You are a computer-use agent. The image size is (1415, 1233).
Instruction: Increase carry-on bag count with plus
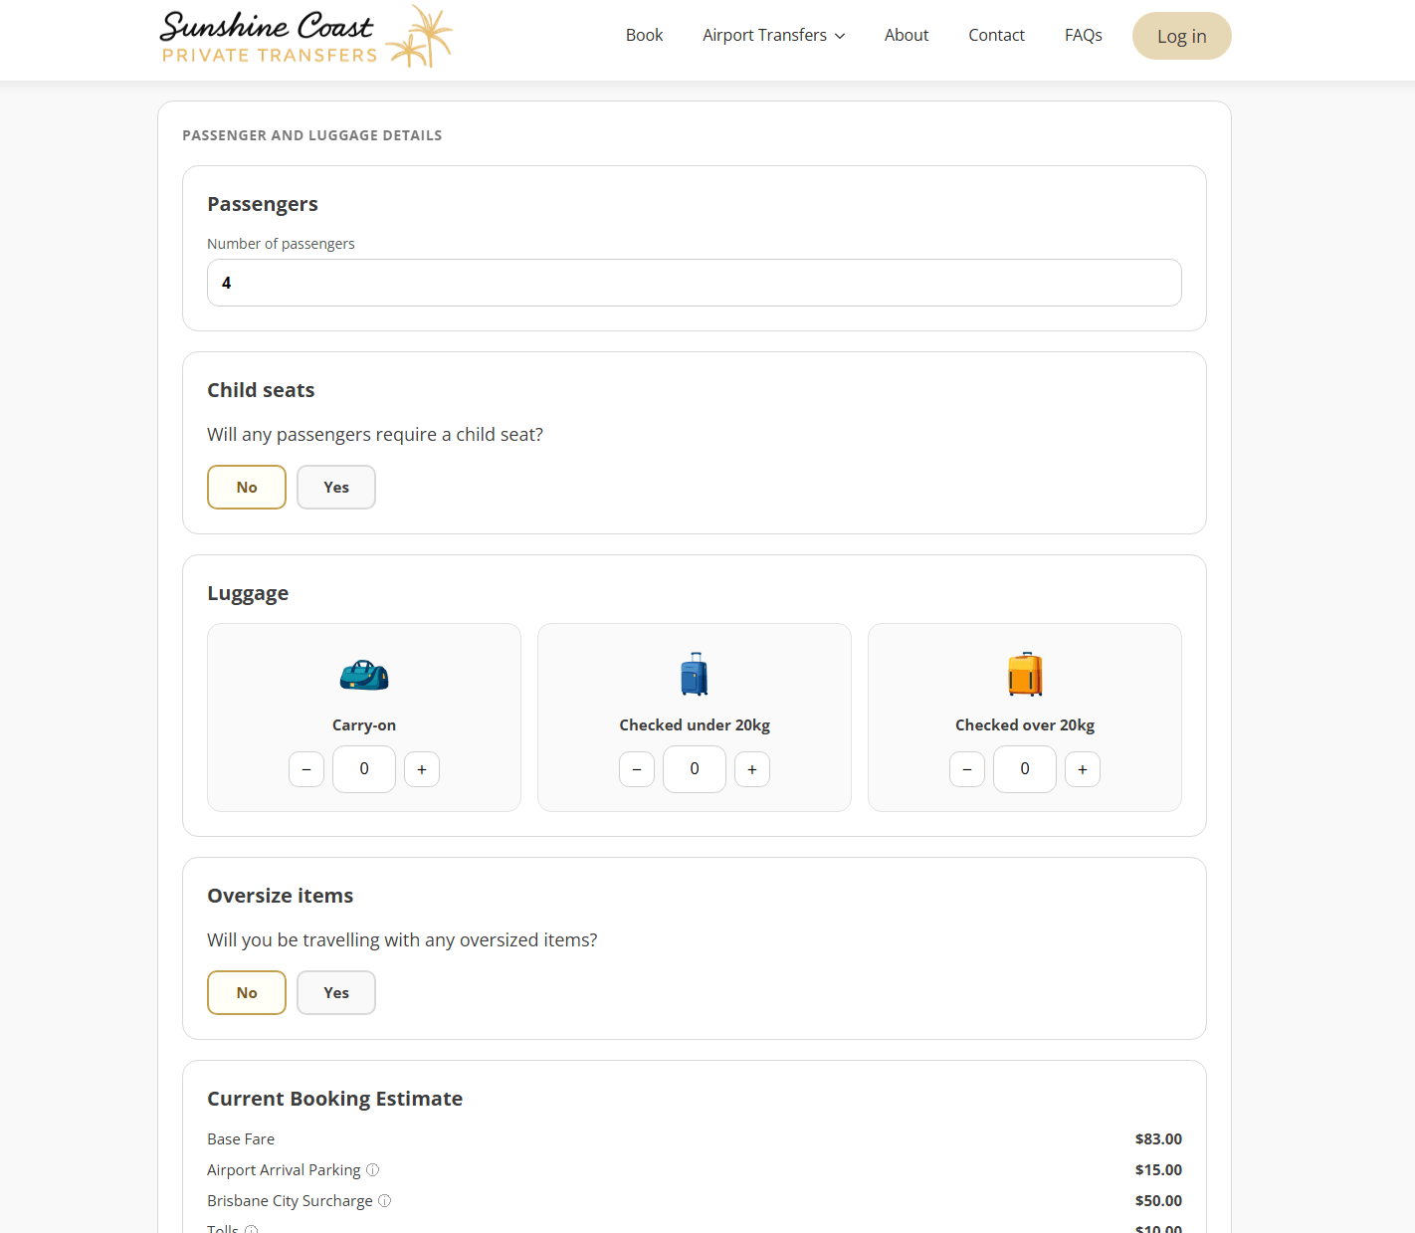(422, 769)
